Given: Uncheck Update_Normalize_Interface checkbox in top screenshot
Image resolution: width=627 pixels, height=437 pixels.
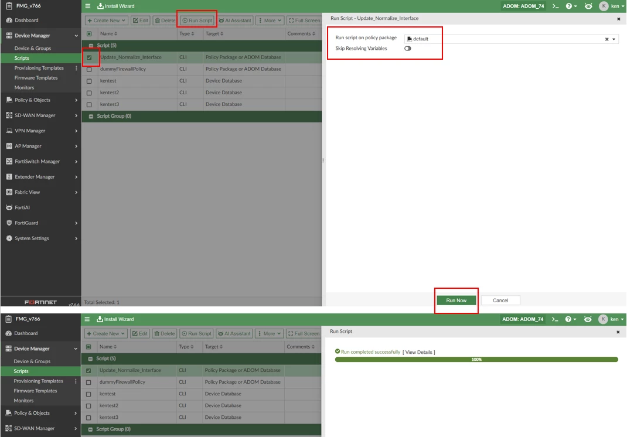Looking at the screenshot, I should [x=89, y=57].
